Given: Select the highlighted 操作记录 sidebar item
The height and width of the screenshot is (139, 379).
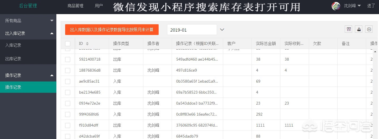Looking at the screenshot, I should [28, 87].
